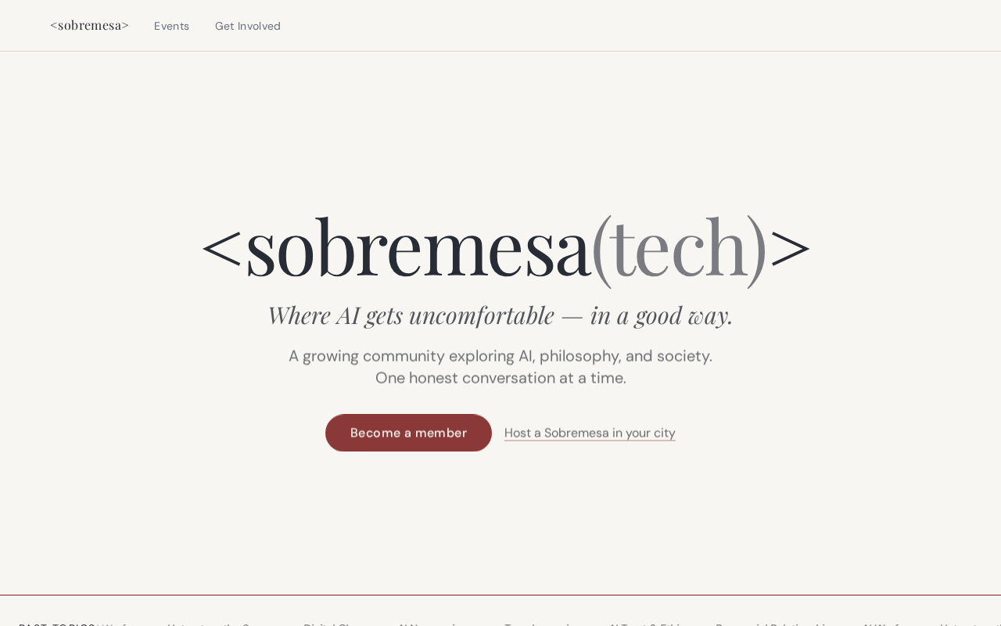
Task: Click the PAST TOPICS label in the bottom ticker
Action: 57,624
